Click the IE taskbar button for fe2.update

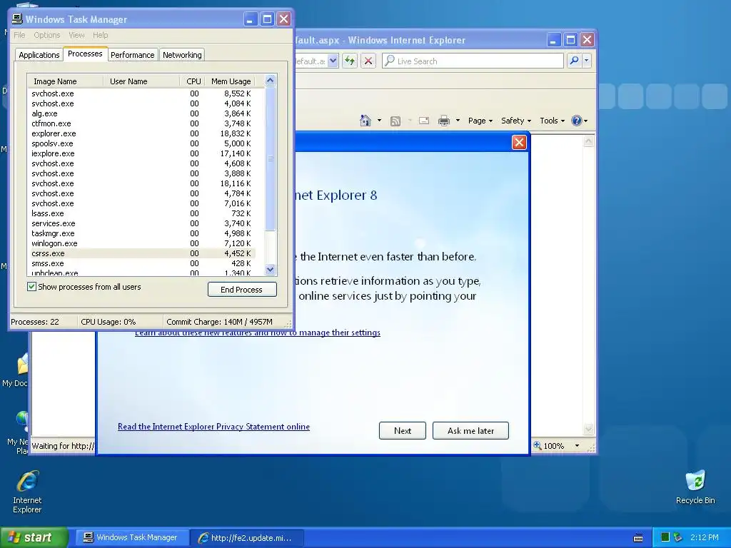coord(247,538)
